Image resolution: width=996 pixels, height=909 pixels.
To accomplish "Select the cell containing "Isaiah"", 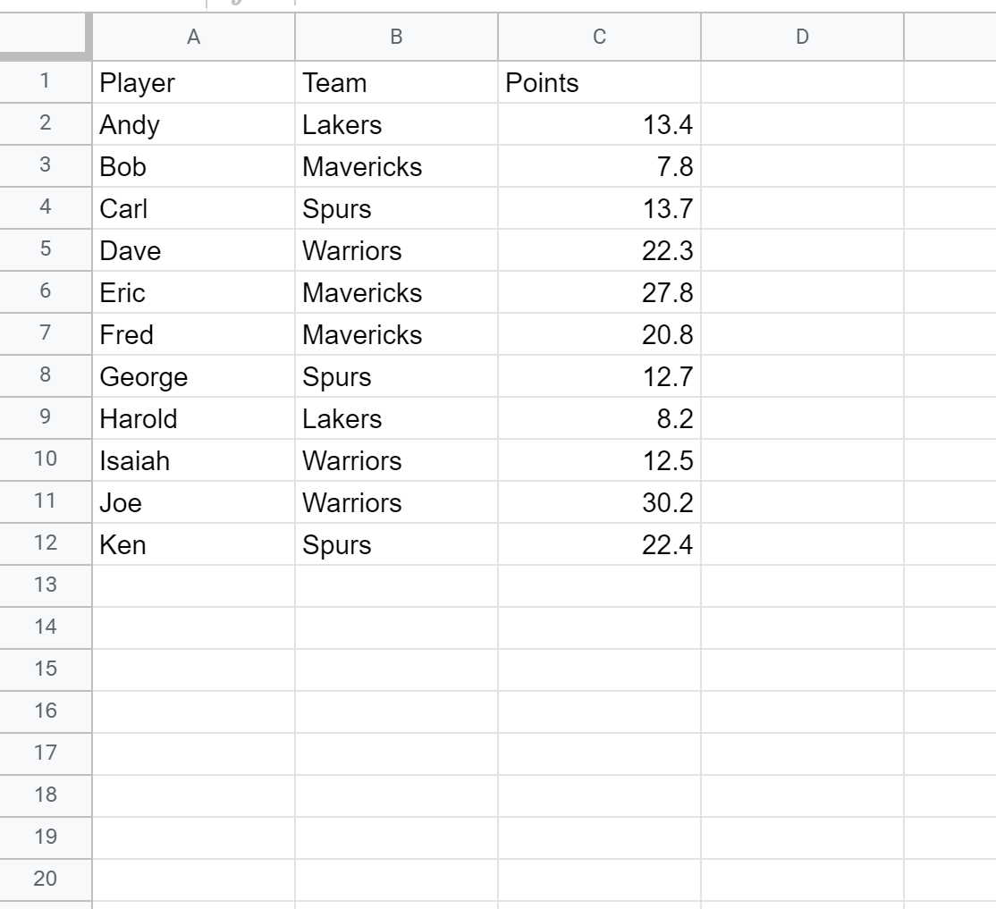I will click(x=193, y=460).
